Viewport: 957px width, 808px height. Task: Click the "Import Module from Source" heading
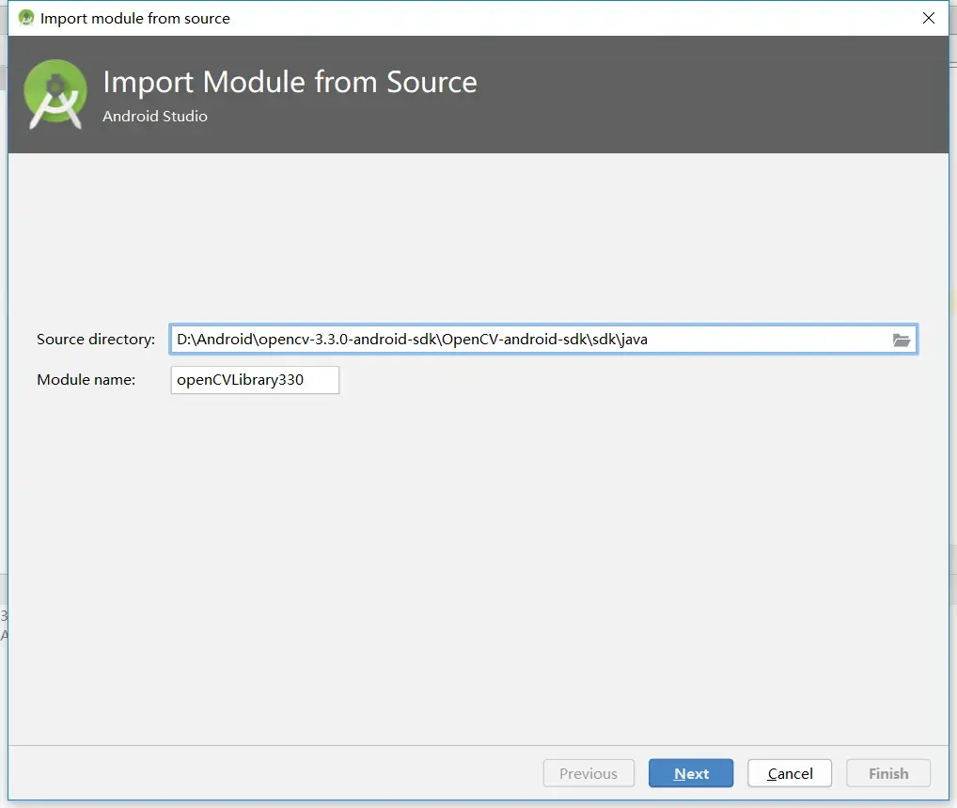(290, 83)
